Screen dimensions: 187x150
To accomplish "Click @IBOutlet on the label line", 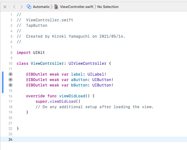I will 37,74.
